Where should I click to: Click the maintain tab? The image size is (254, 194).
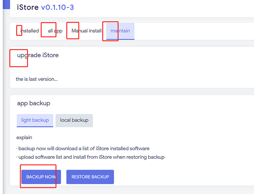click(x=120, y=31)
